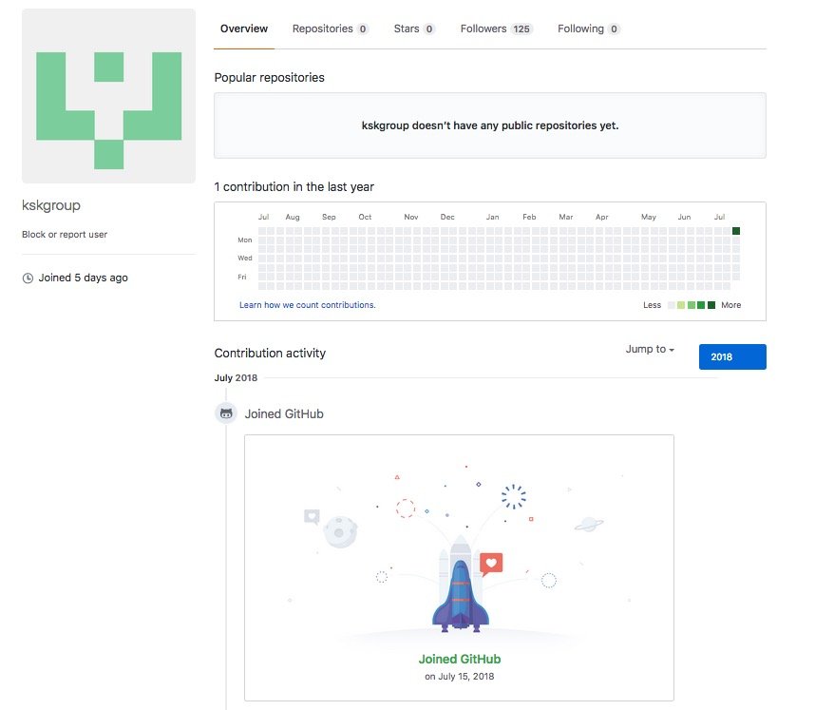This screenshot has width=815, height=710.
Task: Click the darkest green legend swatch near More
Action: [711, 305]
